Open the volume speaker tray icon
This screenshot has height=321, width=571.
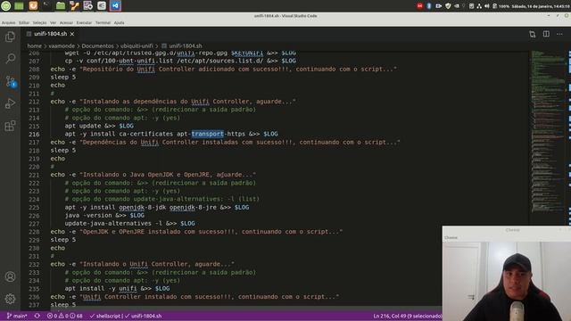487,6
